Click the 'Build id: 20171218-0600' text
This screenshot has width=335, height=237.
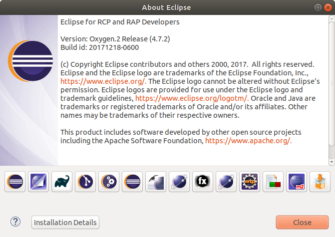[99, 47]
